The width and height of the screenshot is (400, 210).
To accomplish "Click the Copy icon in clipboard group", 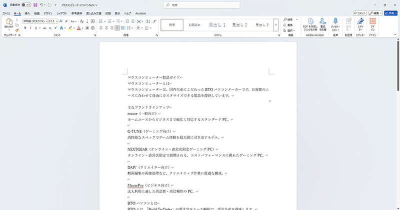I will point(17,25).
